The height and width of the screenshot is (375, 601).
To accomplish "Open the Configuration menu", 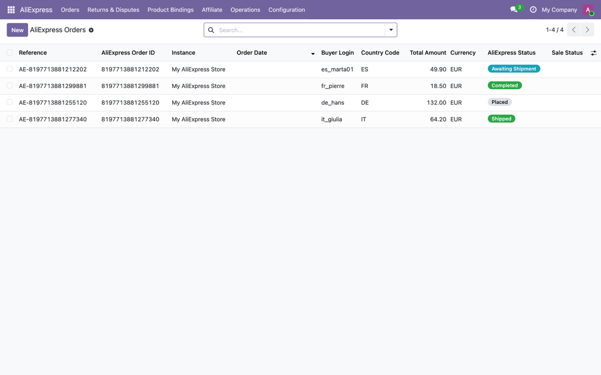I will (286, 9).
